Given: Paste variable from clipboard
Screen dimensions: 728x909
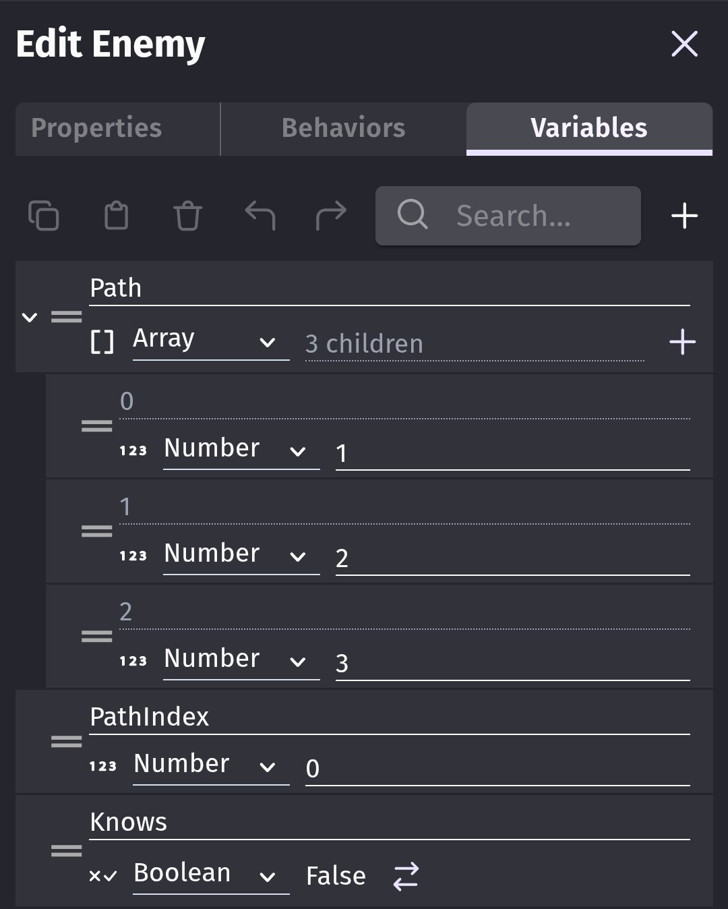Looking at the screenshot, I should coord(116,216).
